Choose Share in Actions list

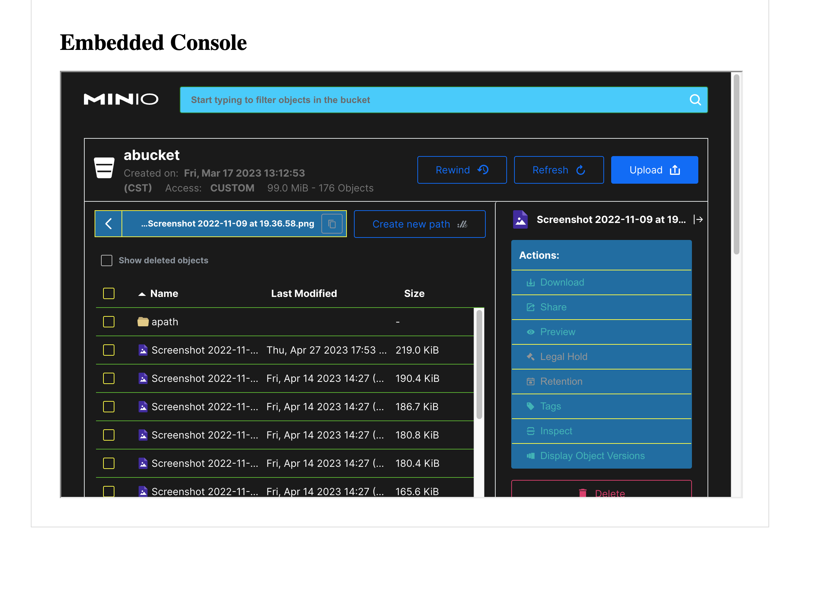pyautogui.click(x=601, y=307)
